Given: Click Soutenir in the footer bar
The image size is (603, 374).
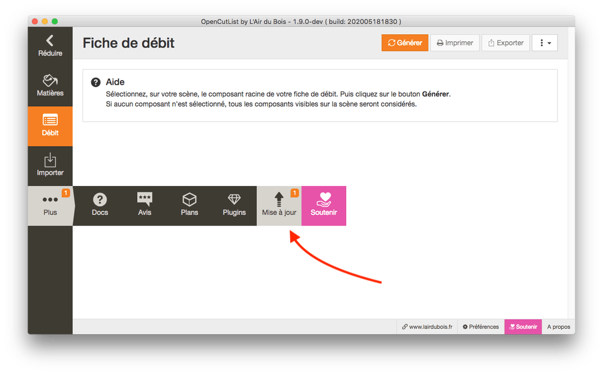Looking at the screenshot, I should (523, 327).
